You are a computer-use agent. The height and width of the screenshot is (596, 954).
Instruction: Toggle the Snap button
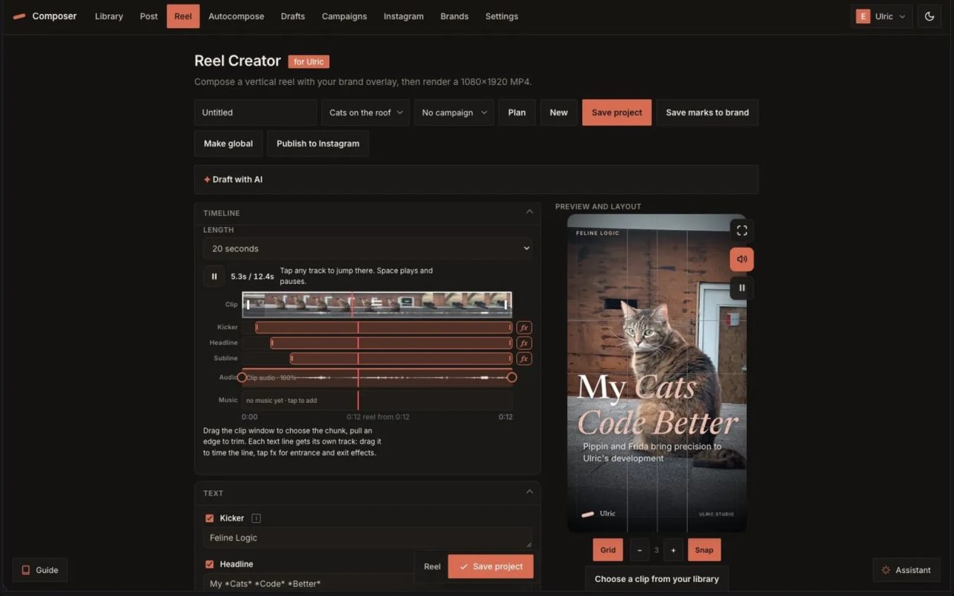point(704,550)
